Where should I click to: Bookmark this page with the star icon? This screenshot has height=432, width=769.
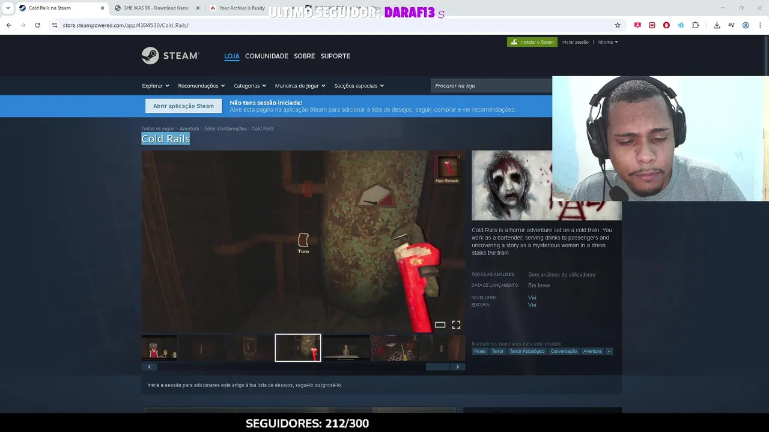[x=617, y=25]
